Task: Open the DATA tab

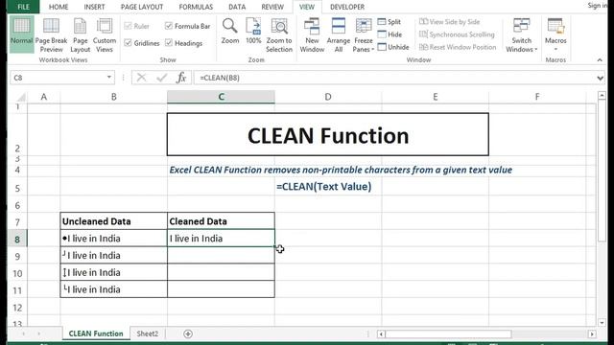Action: point(237,7)
